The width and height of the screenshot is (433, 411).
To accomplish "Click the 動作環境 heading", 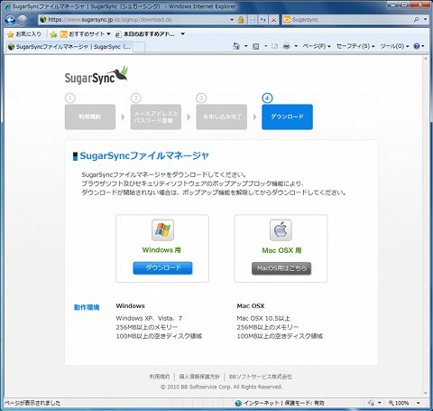I will tap(87, 307).
